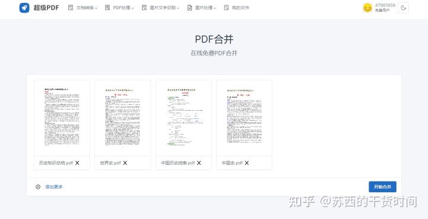Click the 超级PDF brand name text
This screenshot has width=428, height=219.
[x=46, y=8]
